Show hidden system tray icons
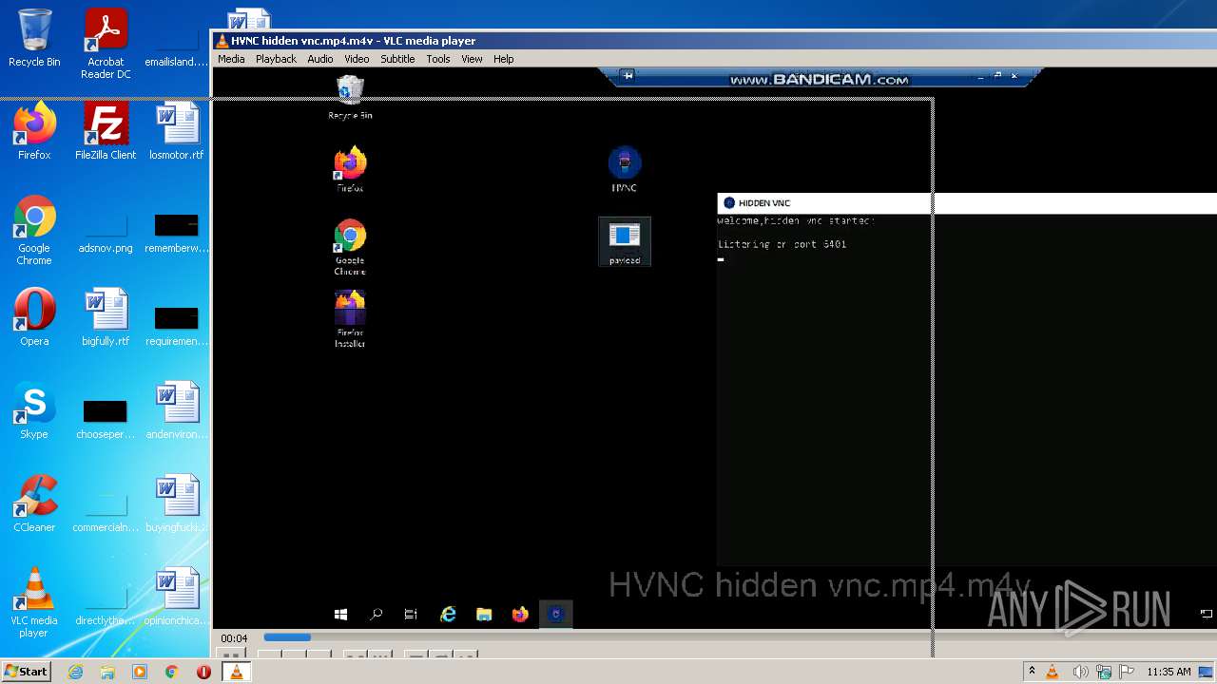Viewport: 1217px width, 684px height. [x=1032, y=672]
